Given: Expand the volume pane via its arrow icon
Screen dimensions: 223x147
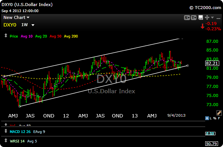Looking at the screenshot, I should 6,125.
